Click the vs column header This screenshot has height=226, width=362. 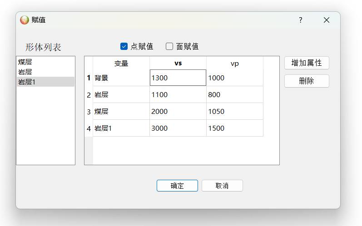pos(178,63)
